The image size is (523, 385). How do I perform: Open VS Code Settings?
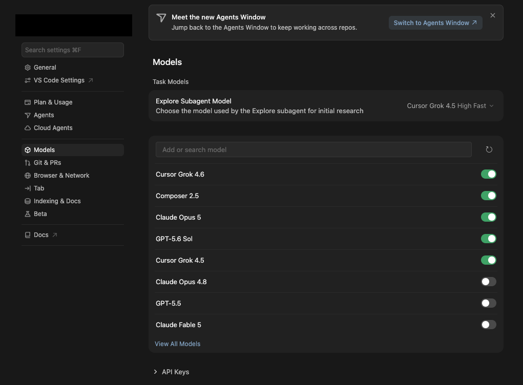pyautogui.click(x=73, y=80)
